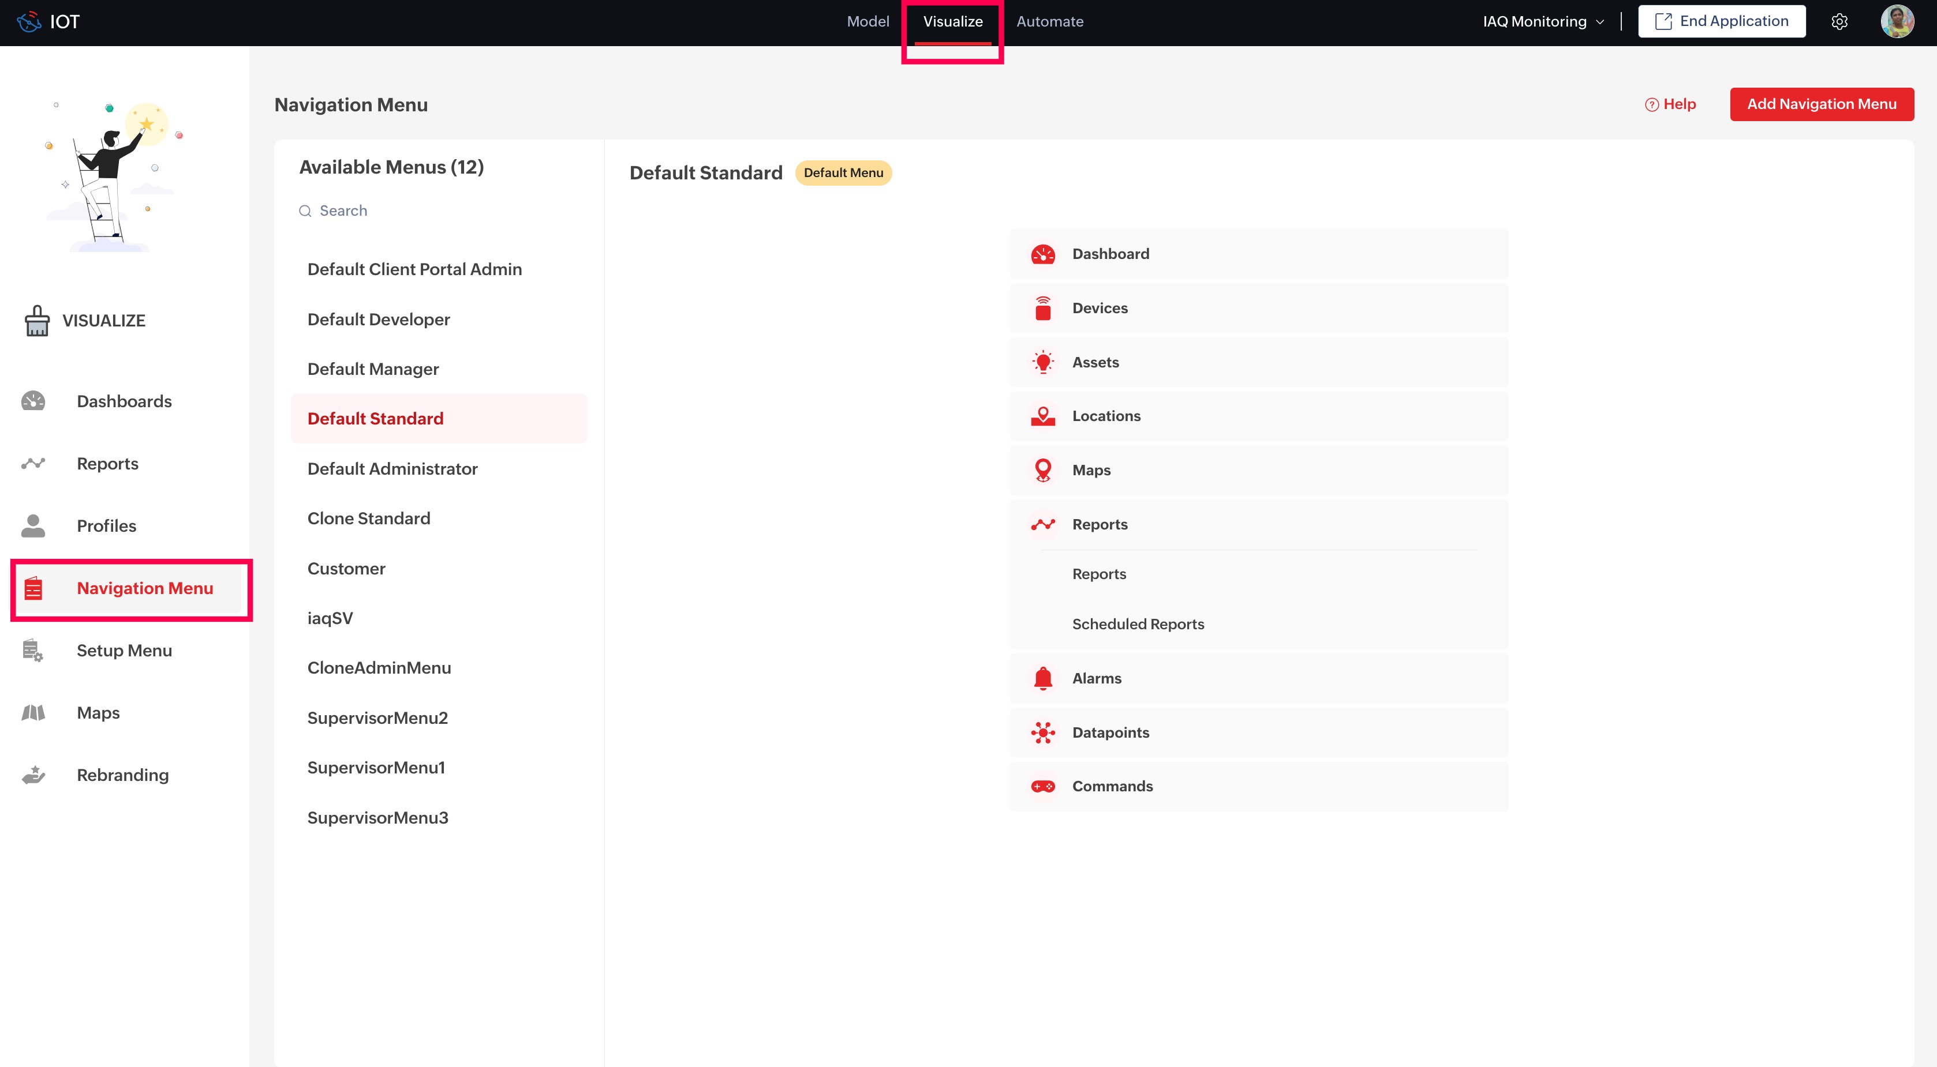This screenshot has height=1067, width=1937.
Task: Open the Help link
Action: (x=1670, y=104)
